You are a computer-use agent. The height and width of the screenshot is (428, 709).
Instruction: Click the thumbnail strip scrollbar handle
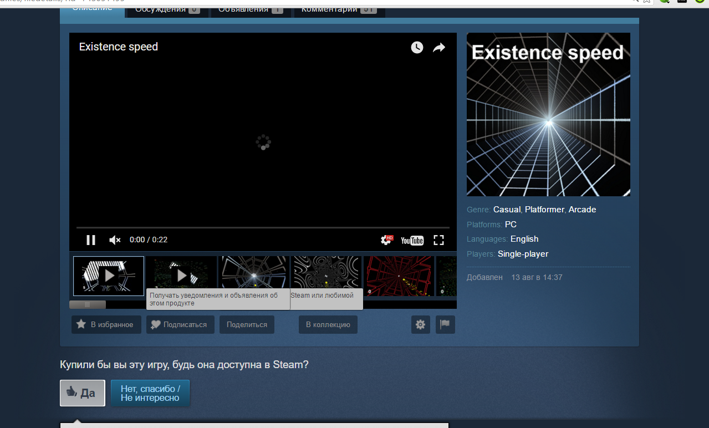pos(88,304)
